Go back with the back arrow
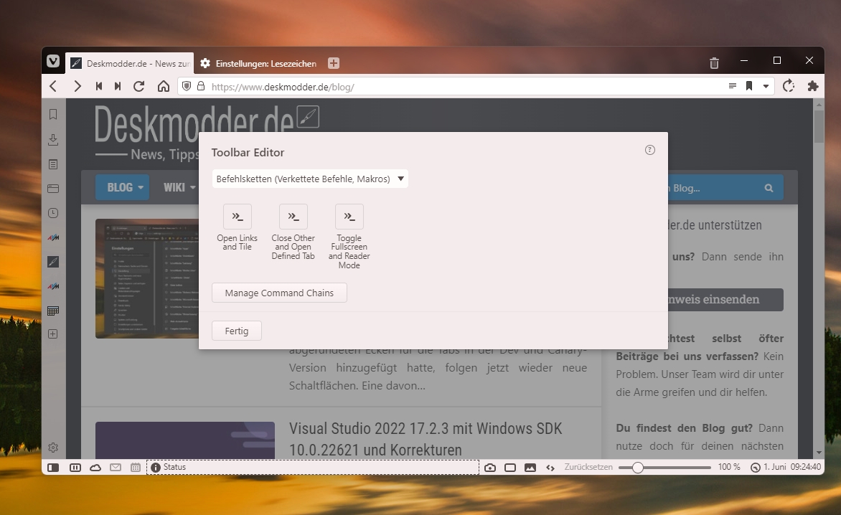Viewport: 841px width, 515px height. [53, 86]
